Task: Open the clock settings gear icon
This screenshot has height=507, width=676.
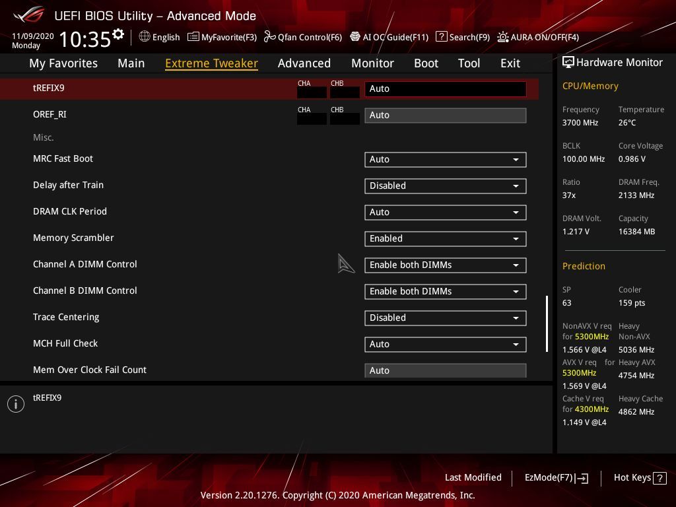Action: click(118, 34)
